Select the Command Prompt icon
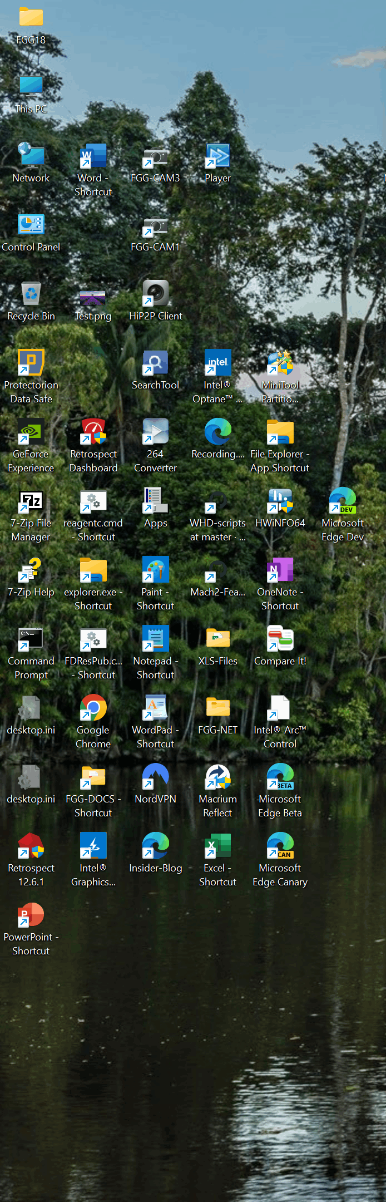386x1202 pixels. coord(31,638)
